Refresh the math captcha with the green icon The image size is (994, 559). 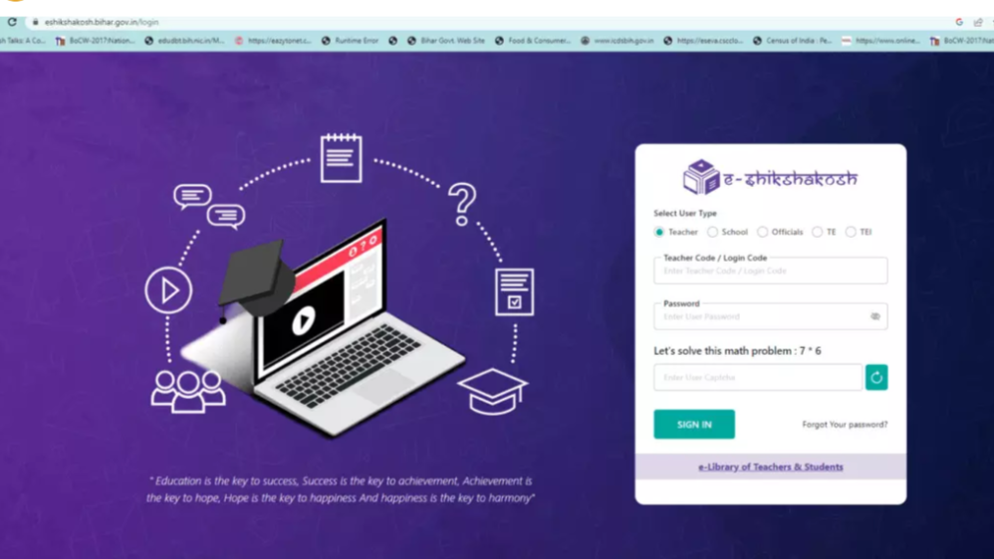pyautogui.click(x=876, y=377)
